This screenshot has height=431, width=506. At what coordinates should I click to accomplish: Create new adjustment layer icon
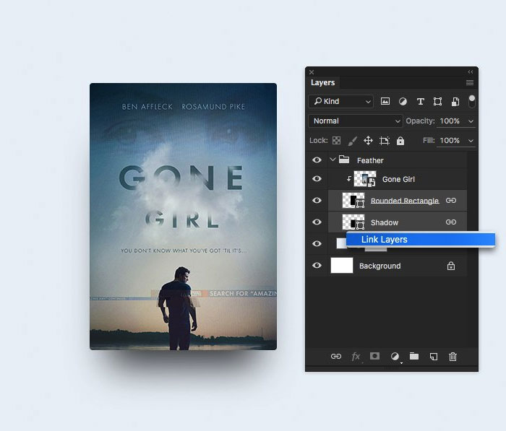coord(395,356)
